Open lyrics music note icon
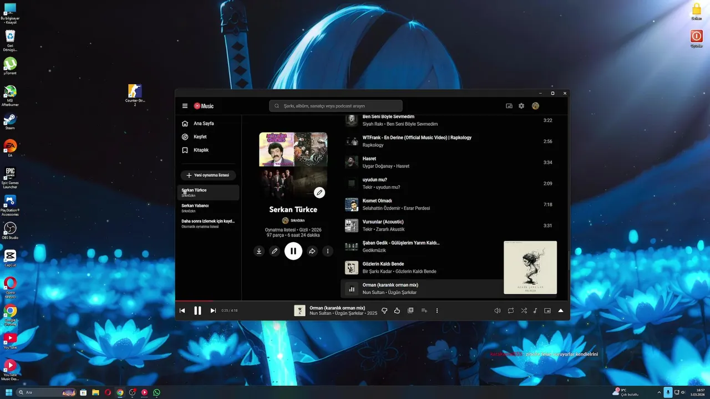710x399 pixels. coord(535,311)
